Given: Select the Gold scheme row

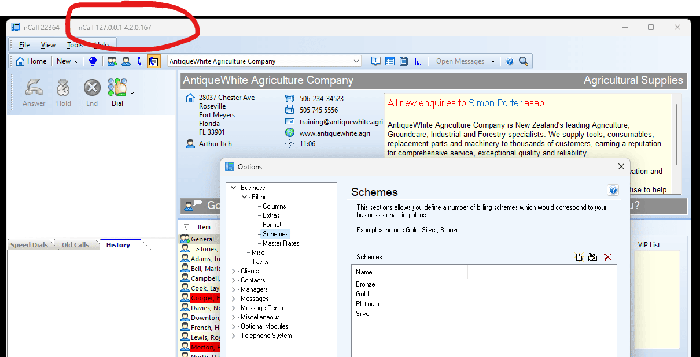Looking at the screenshot, I should [x=484, y=294].
